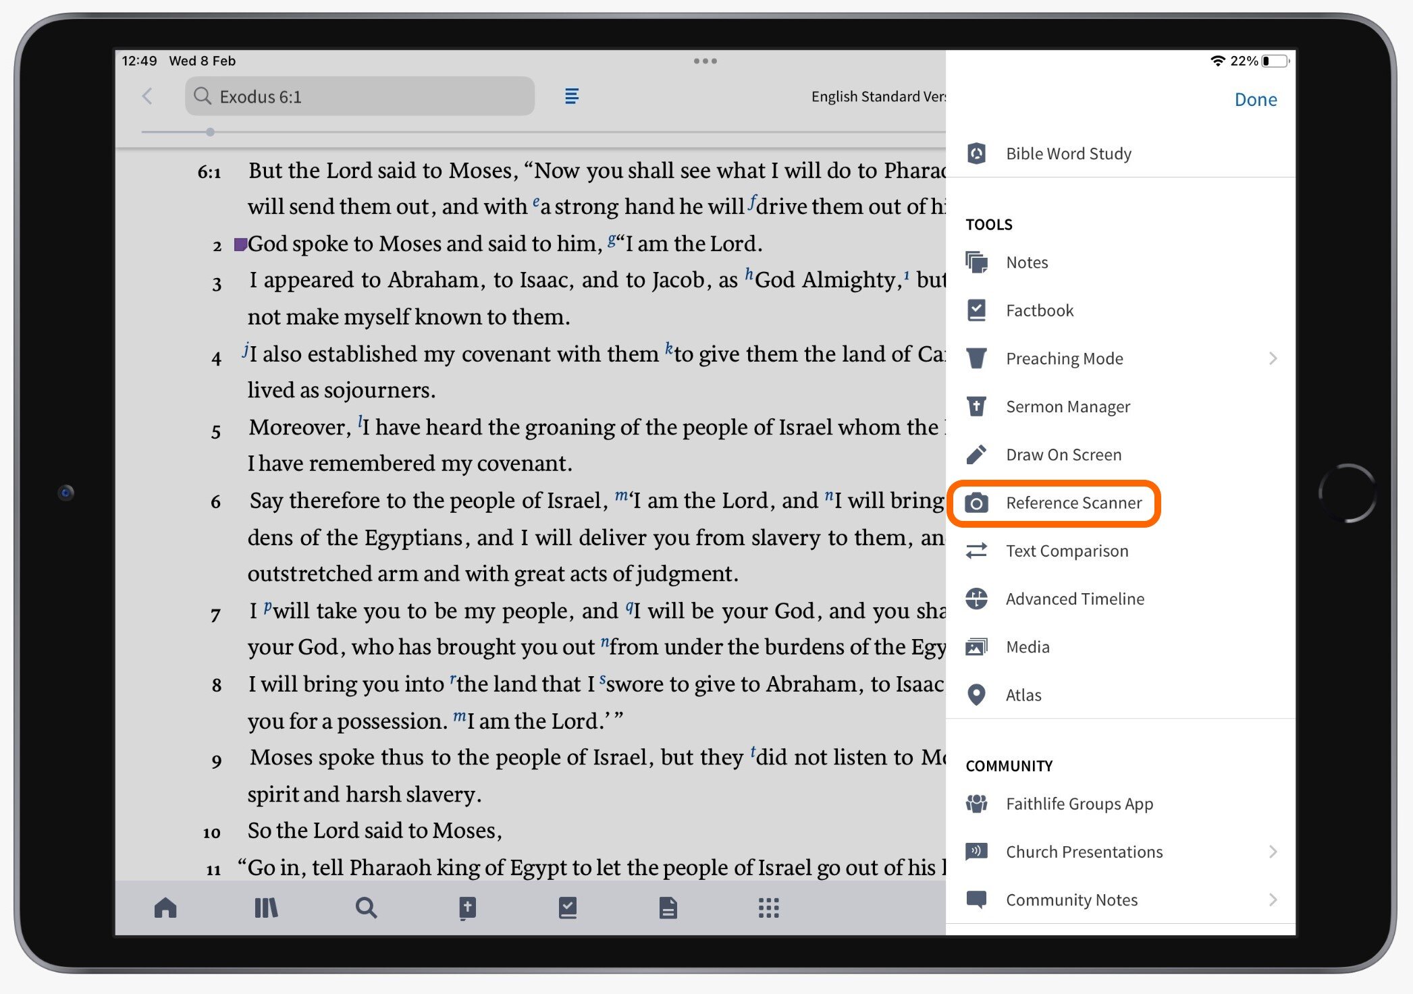
Task: Tap the verse number 9 marker
Action: (x=216, y=761)
